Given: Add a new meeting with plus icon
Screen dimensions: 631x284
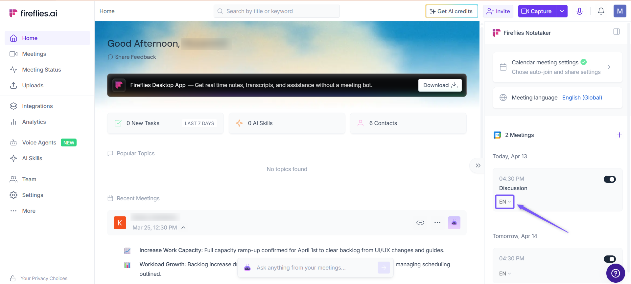Looking at the screenshot, I should (x=619, y=135).
